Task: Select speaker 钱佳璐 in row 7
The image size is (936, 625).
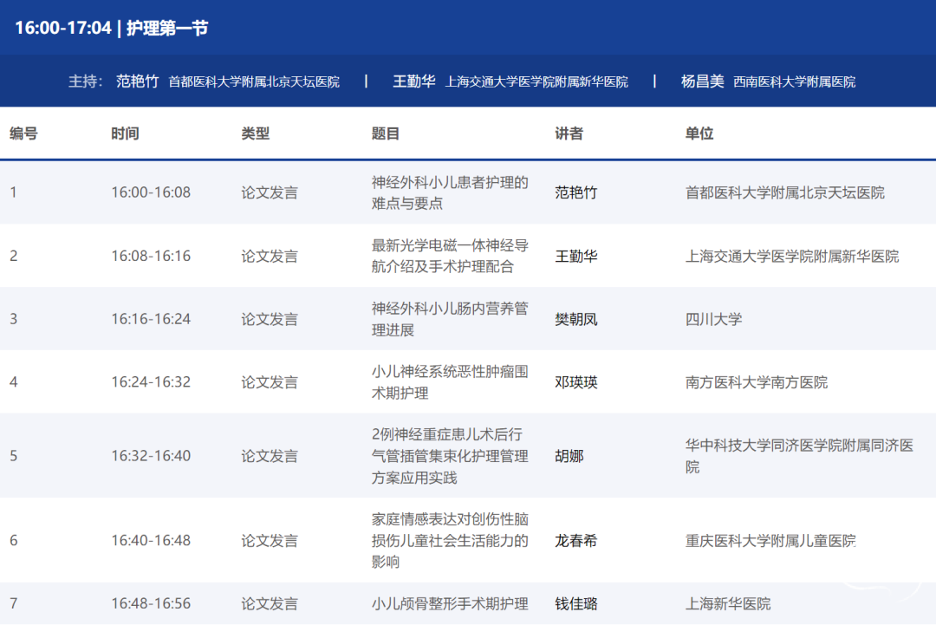Action: click(576, 604)
